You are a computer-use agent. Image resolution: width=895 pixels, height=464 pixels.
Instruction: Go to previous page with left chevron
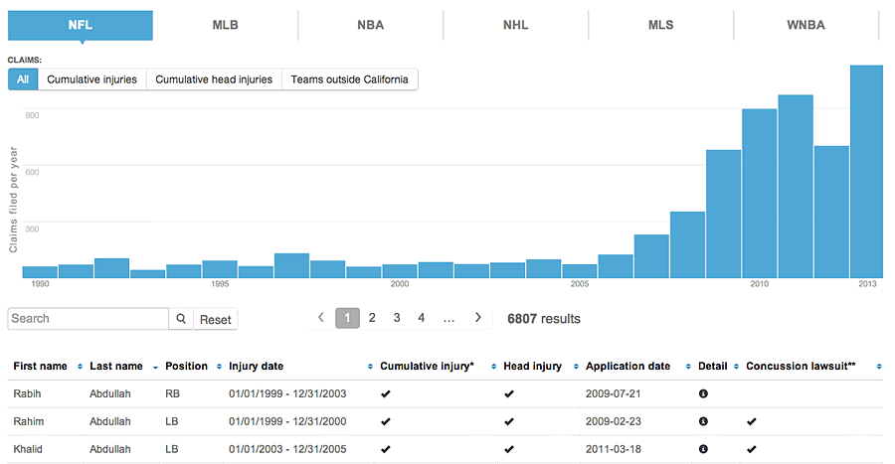click(321, 318)
